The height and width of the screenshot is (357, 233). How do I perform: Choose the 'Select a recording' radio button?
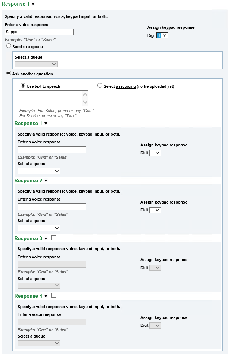click(x=100, y=86)
